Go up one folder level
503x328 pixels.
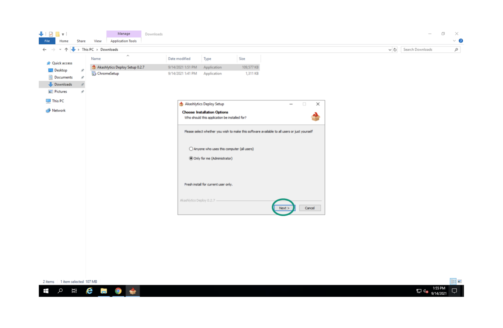click(66, 49)
